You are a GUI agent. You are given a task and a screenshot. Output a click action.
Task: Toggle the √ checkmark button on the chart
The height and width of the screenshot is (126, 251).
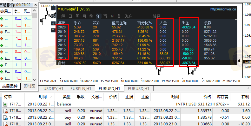pos(53,23)
